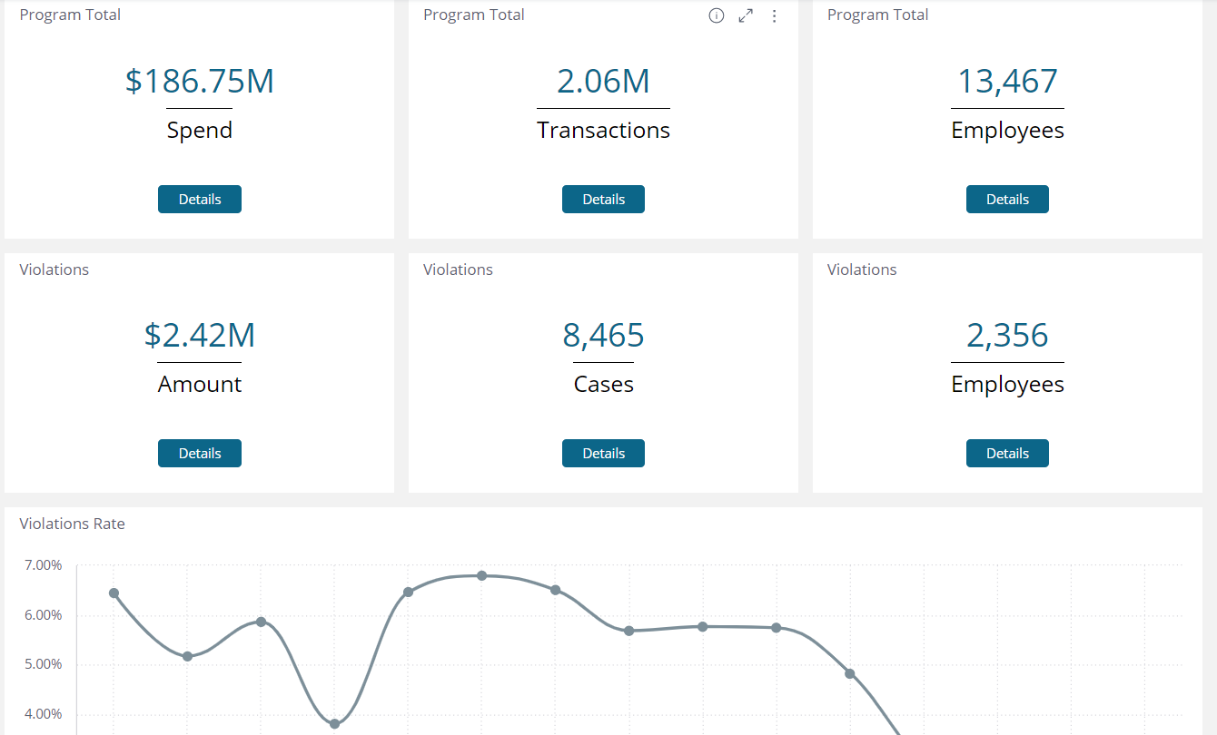Open Details for the Violations Cases card
Screen dimensions: 1217x735
pos(603,453)
